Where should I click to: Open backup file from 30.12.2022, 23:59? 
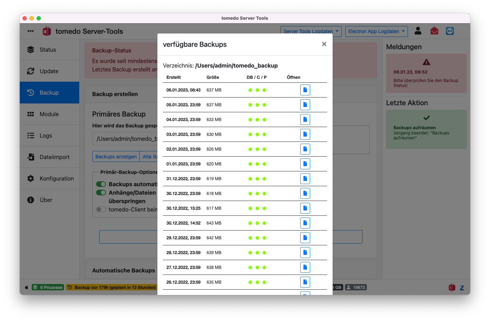click(x=305, y=194)
